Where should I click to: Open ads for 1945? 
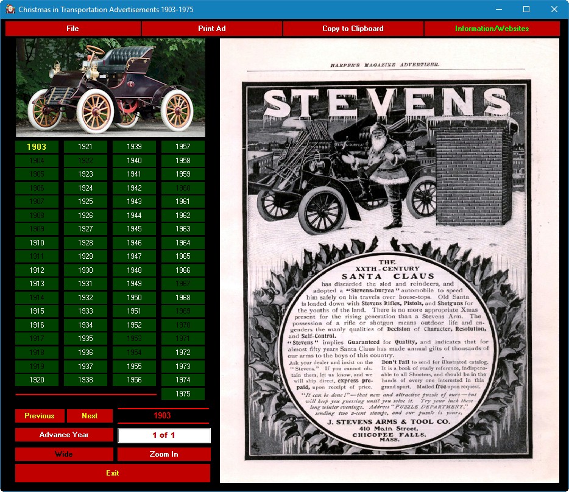click(134, 229)
